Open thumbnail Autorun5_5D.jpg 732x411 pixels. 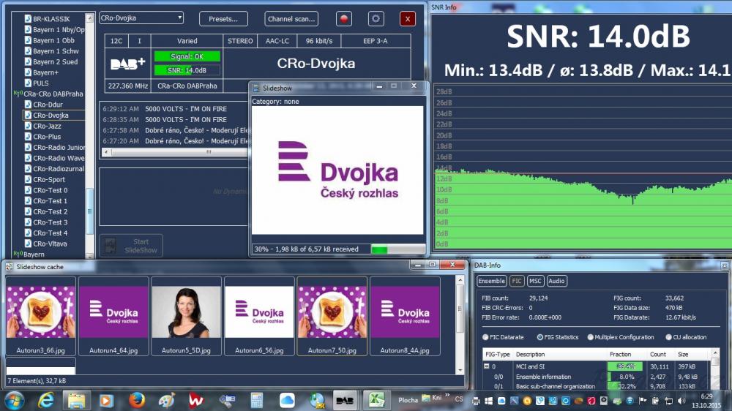pyautogui.click(x=186, y=316)
